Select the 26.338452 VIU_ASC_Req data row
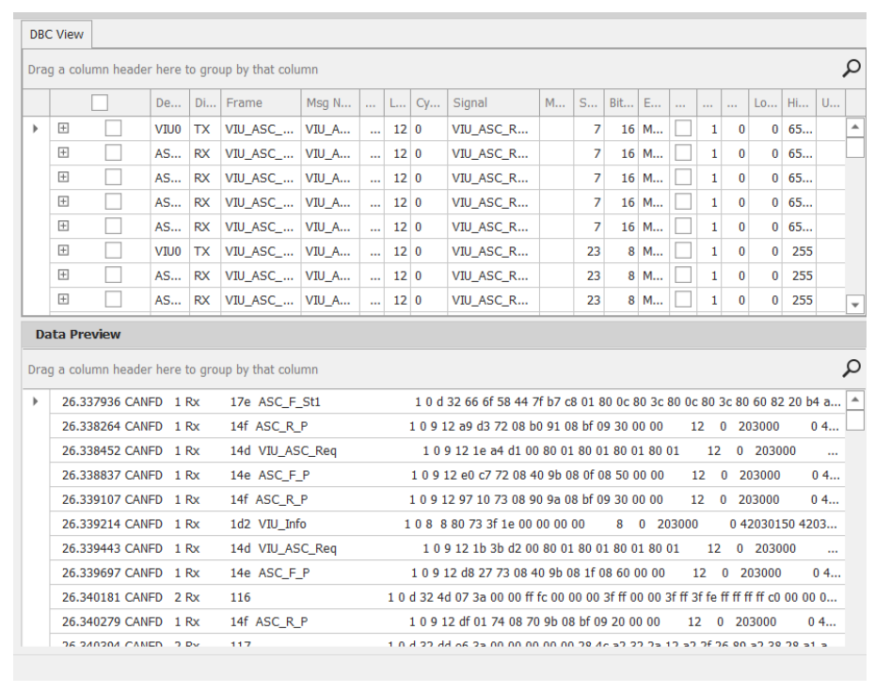The width and height of the screenshot is (875, 692). 447,450
